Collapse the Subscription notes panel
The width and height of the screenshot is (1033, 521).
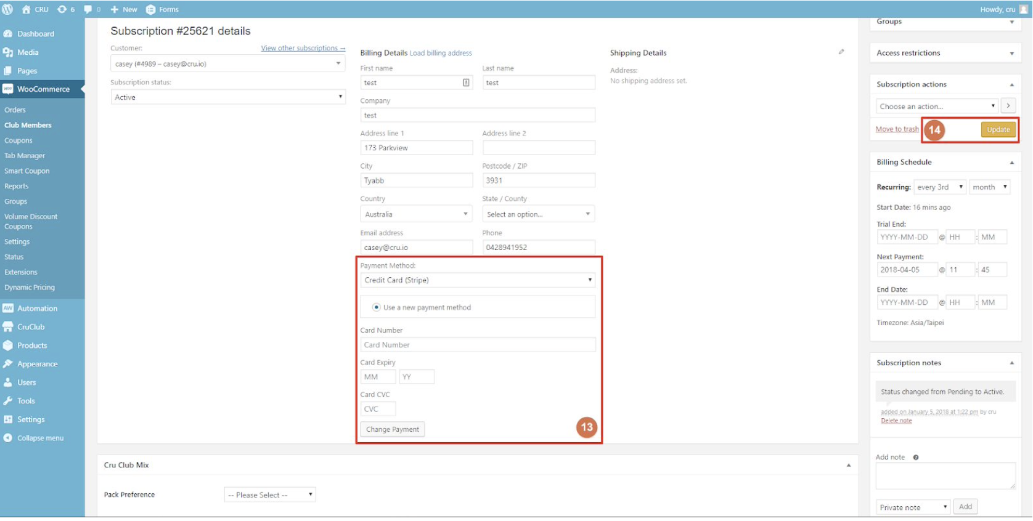click(x=1011, y=363)
